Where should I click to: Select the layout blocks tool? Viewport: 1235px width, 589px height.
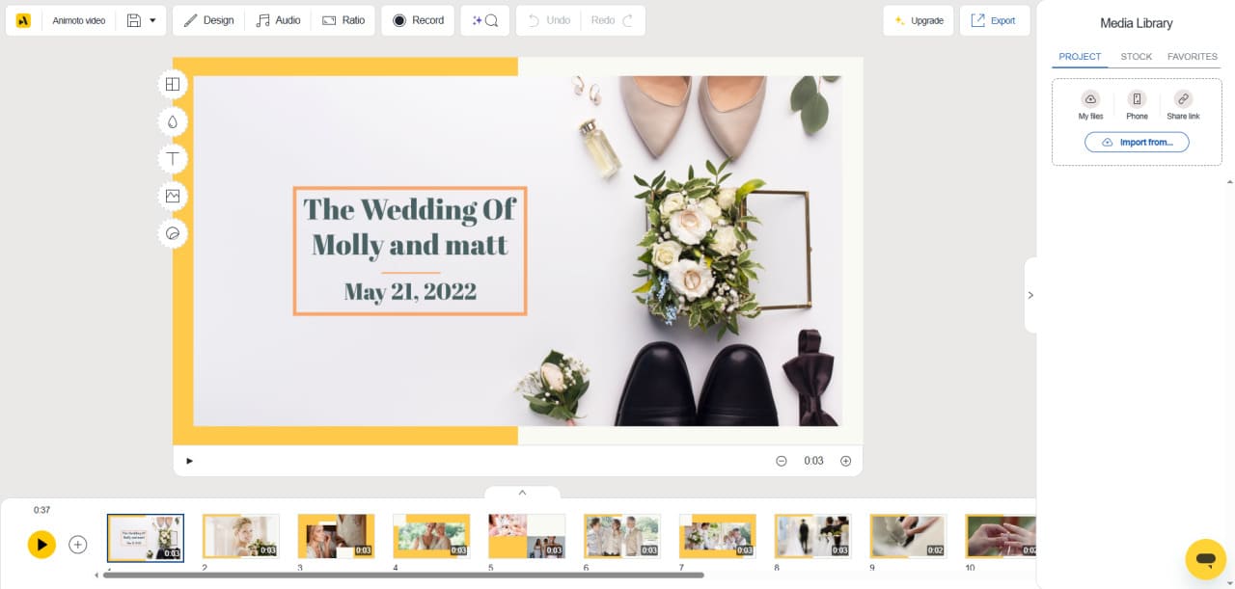coord(172,85)
